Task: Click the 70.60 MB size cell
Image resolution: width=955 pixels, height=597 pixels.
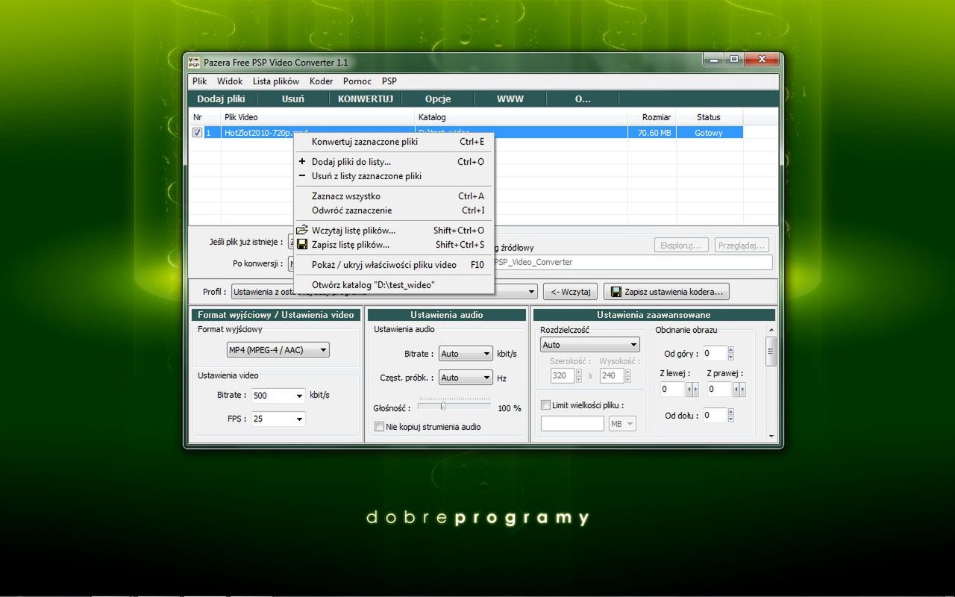Action: [x=651, y=133]
